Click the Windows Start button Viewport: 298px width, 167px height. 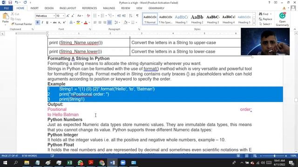tap(5, 163)
